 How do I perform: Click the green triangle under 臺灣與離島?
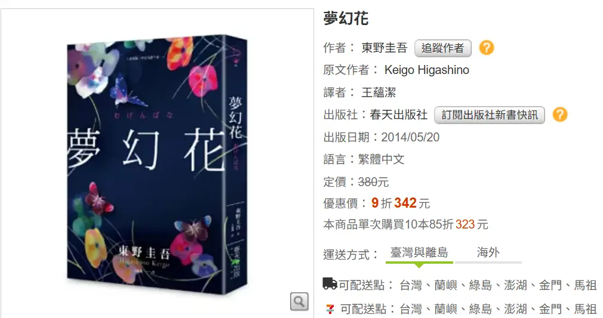point(419,265)
